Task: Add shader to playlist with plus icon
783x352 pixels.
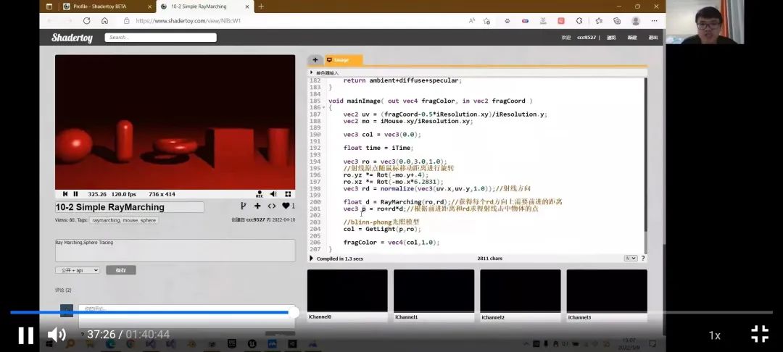Action: point(257,206)
